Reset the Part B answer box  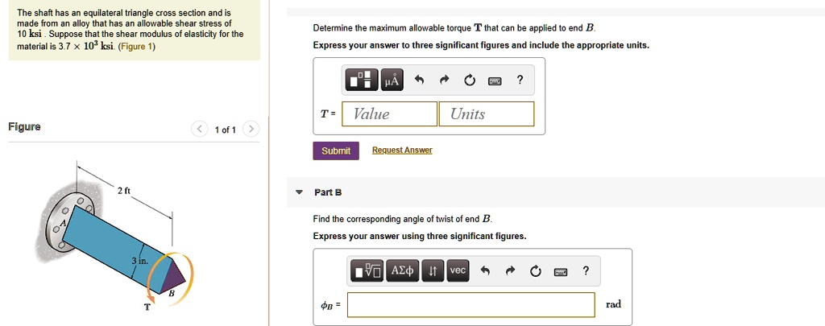[x=536, y=271]
